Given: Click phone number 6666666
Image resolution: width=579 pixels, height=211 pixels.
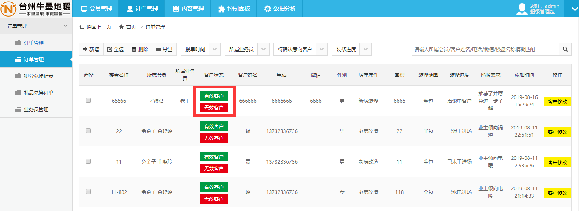Looking at the screenshot, I should [282, 101].
